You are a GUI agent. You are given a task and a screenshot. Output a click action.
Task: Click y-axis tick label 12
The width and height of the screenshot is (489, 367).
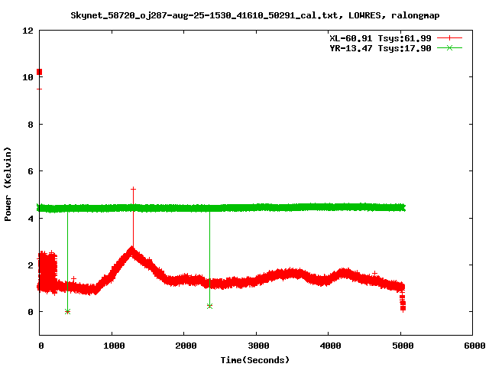[x=28, y=31]
